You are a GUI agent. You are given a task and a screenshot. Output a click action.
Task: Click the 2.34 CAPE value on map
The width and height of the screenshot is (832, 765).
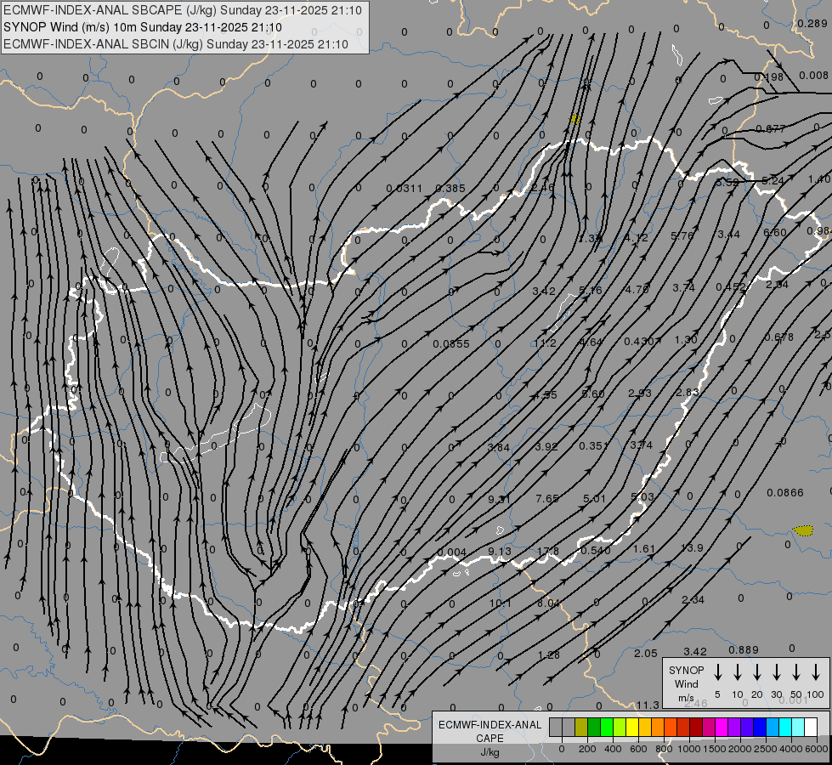(693, 600)
